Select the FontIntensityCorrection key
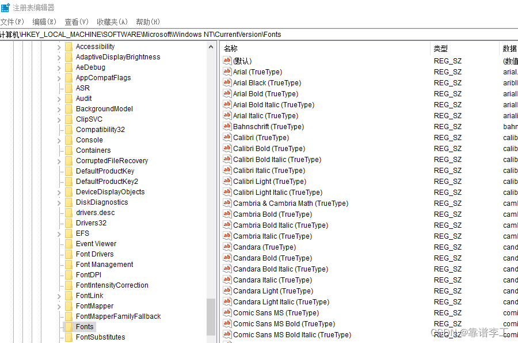 point(112,285)
